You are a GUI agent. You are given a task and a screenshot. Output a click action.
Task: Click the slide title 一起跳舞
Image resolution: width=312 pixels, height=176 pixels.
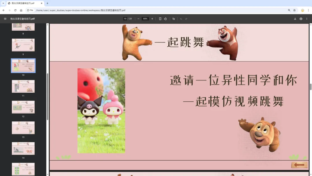pos(179,42)
